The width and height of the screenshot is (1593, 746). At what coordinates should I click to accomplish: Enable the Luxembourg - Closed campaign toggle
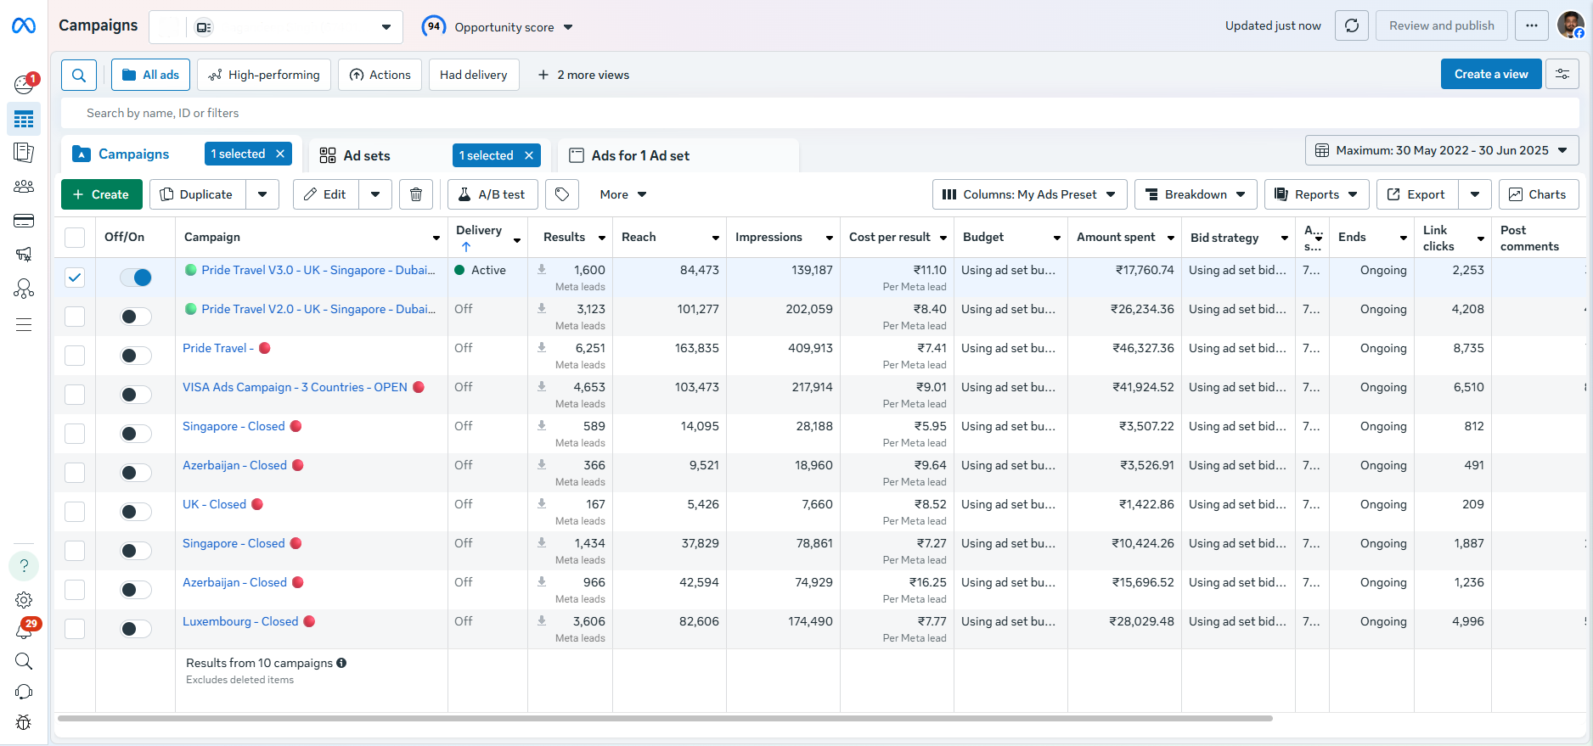click(x=136, y=629)
